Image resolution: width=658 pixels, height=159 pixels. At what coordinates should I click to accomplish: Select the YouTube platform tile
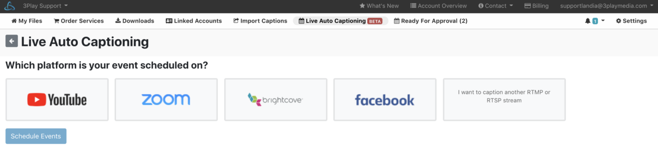click(x=57, y=100)
